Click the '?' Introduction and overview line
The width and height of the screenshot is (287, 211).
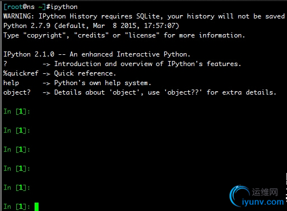(122, 64)
